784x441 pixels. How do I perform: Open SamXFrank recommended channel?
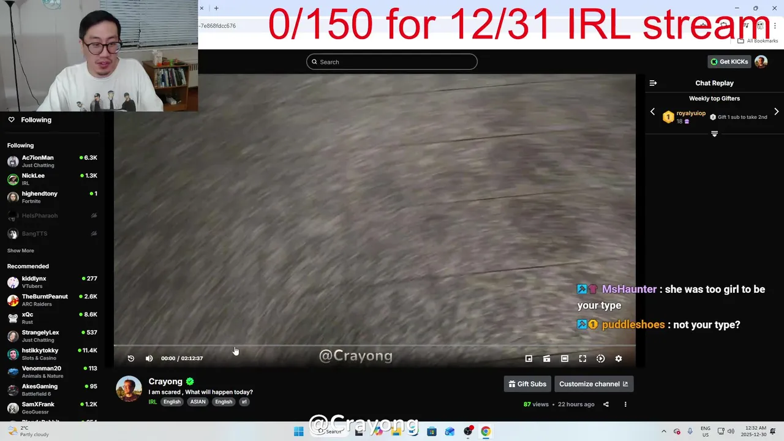52,407
